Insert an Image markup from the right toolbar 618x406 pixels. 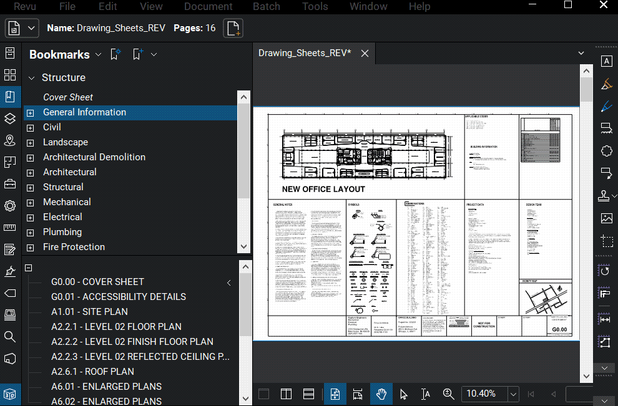click(x=606, y=218)
